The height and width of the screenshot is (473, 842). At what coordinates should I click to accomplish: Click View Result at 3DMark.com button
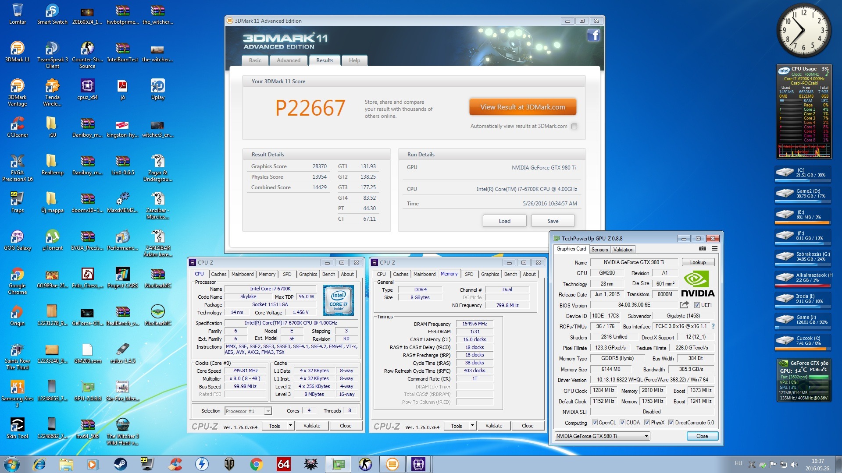tap(523, 107)
